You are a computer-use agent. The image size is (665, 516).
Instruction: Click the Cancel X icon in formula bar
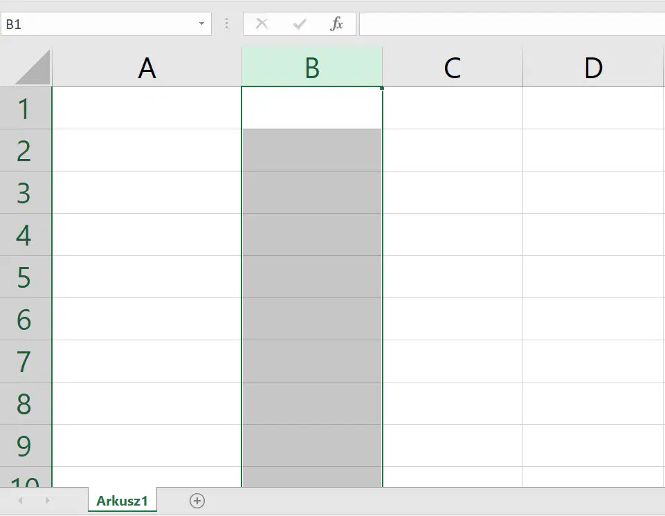pos(262,24)
